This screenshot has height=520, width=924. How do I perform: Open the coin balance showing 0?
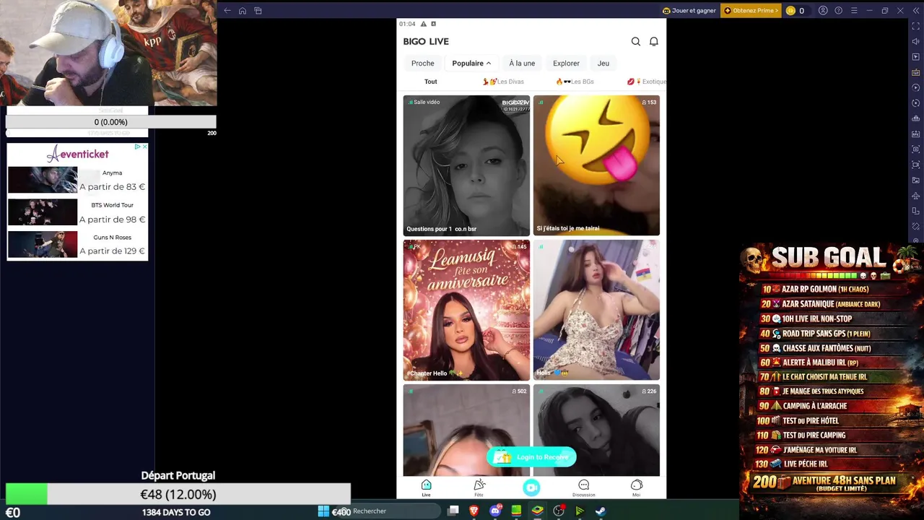(796, 10)
